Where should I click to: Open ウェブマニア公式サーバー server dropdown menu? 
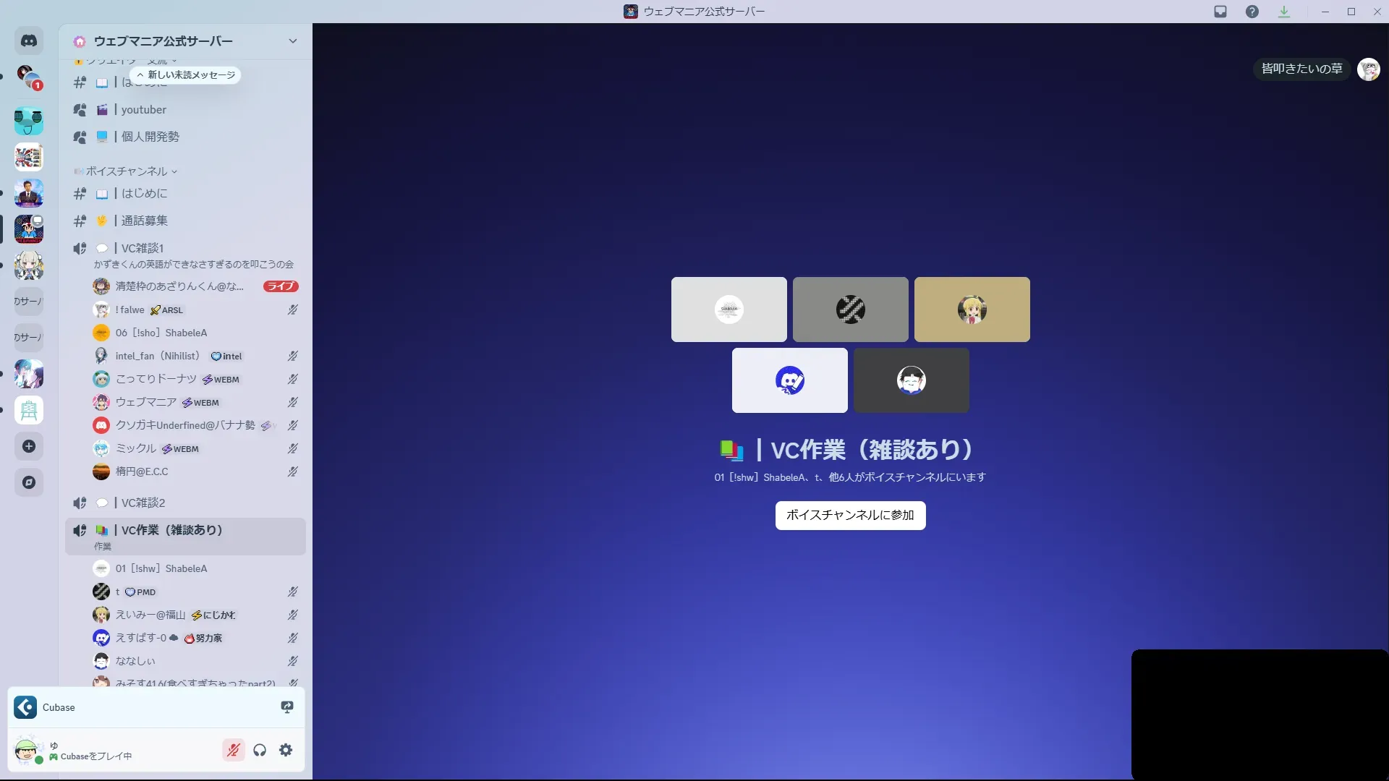pyautogui.click(x=292, y=41)
